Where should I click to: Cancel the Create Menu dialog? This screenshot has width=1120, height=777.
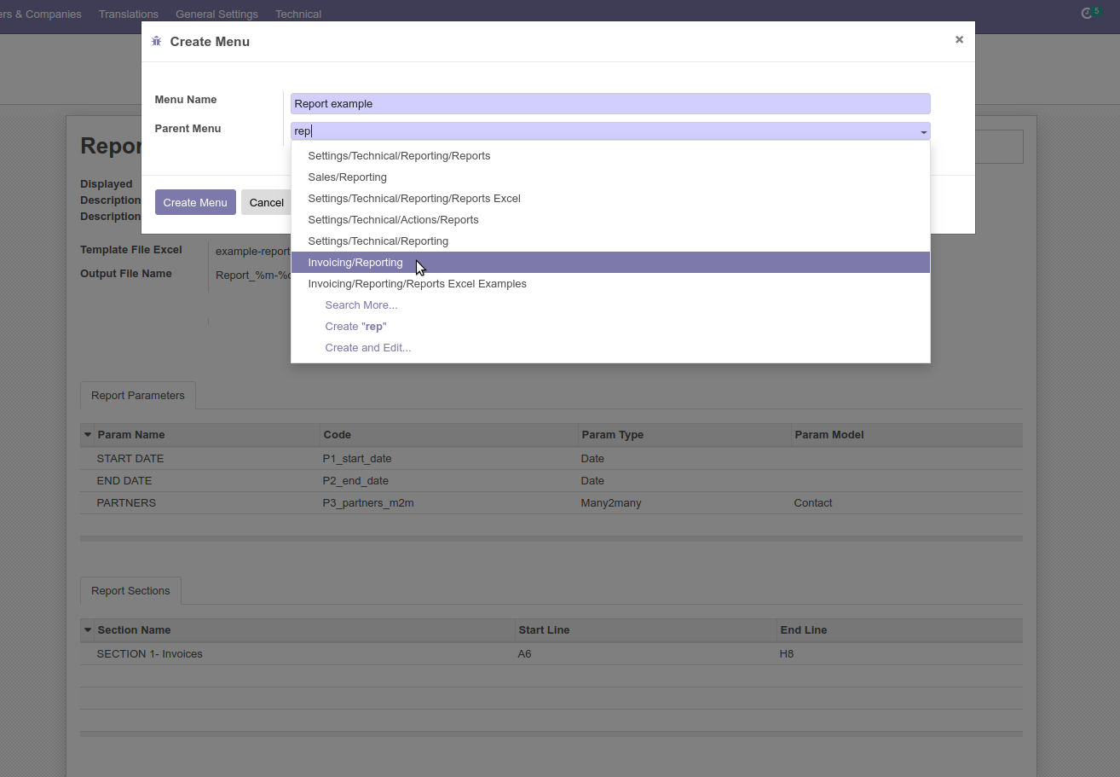click(x=267, y=202)
